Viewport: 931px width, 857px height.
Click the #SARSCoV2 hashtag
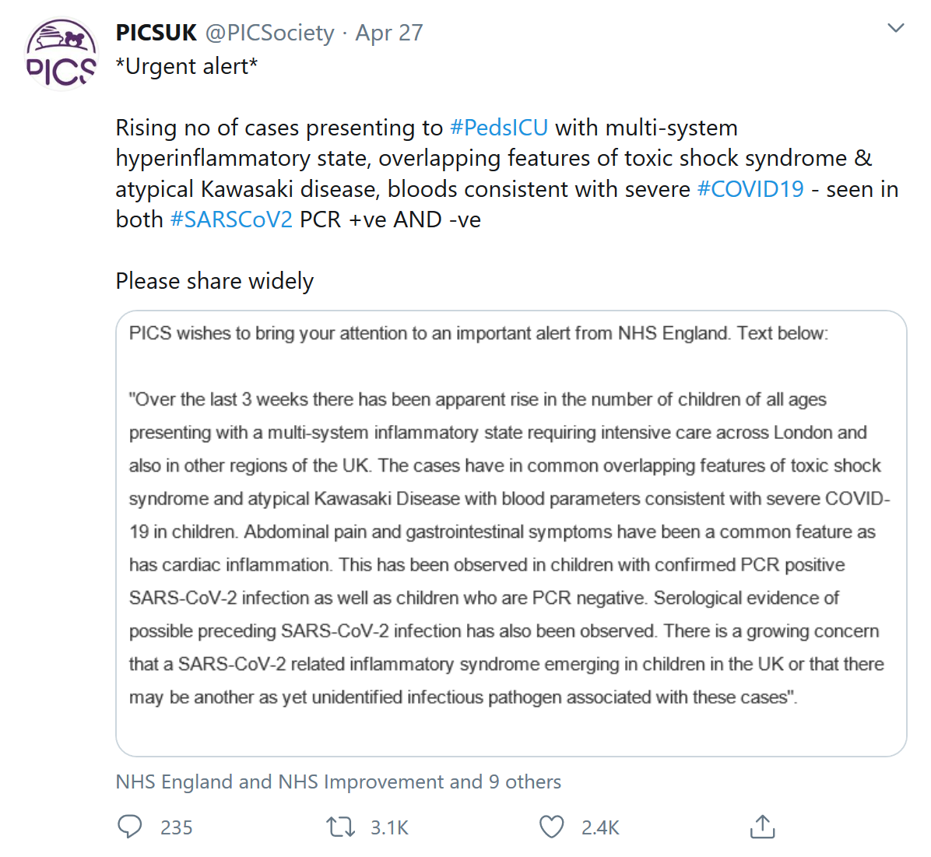[231, 220]
